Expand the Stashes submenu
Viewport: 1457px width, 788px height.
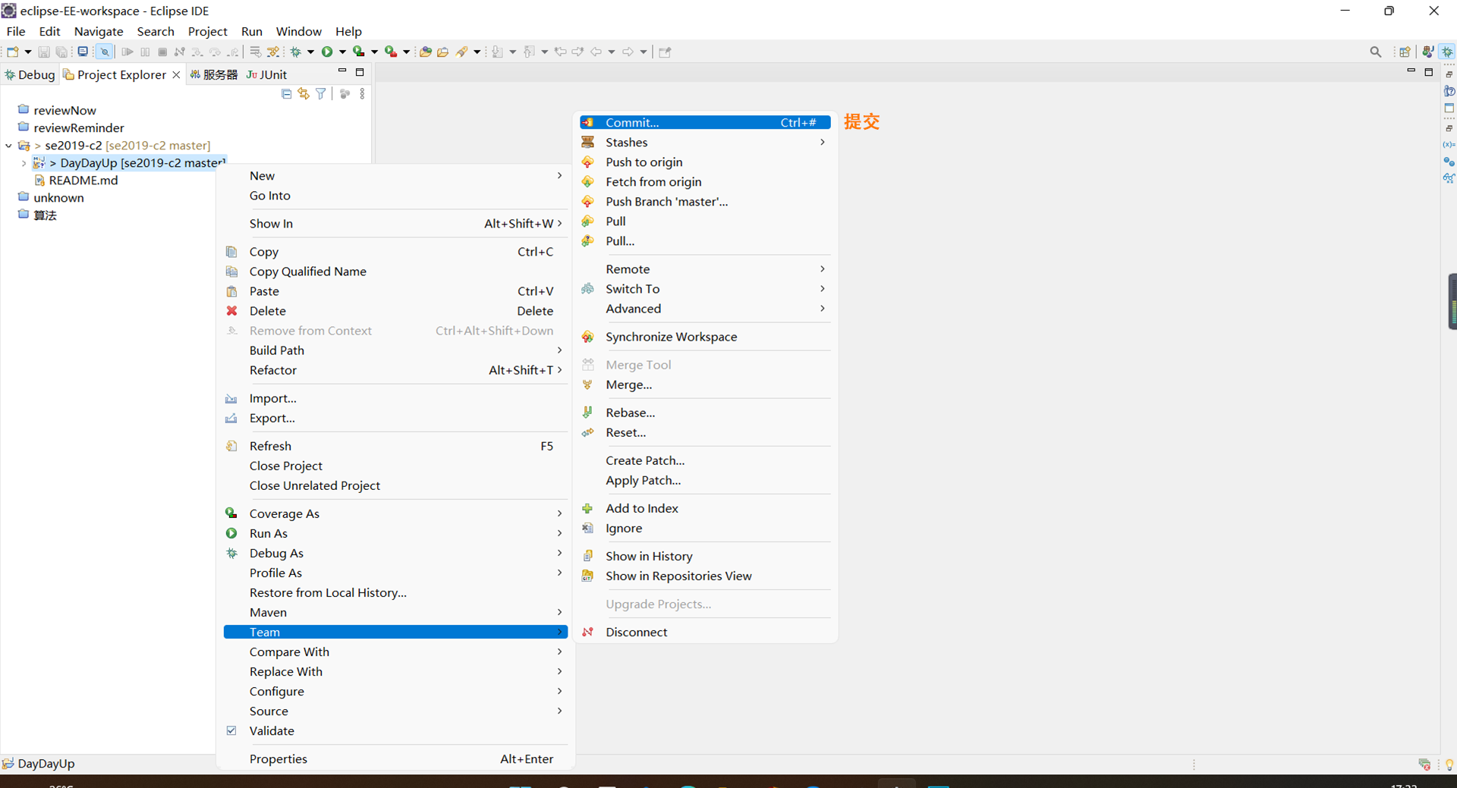(x=627, y=142)
